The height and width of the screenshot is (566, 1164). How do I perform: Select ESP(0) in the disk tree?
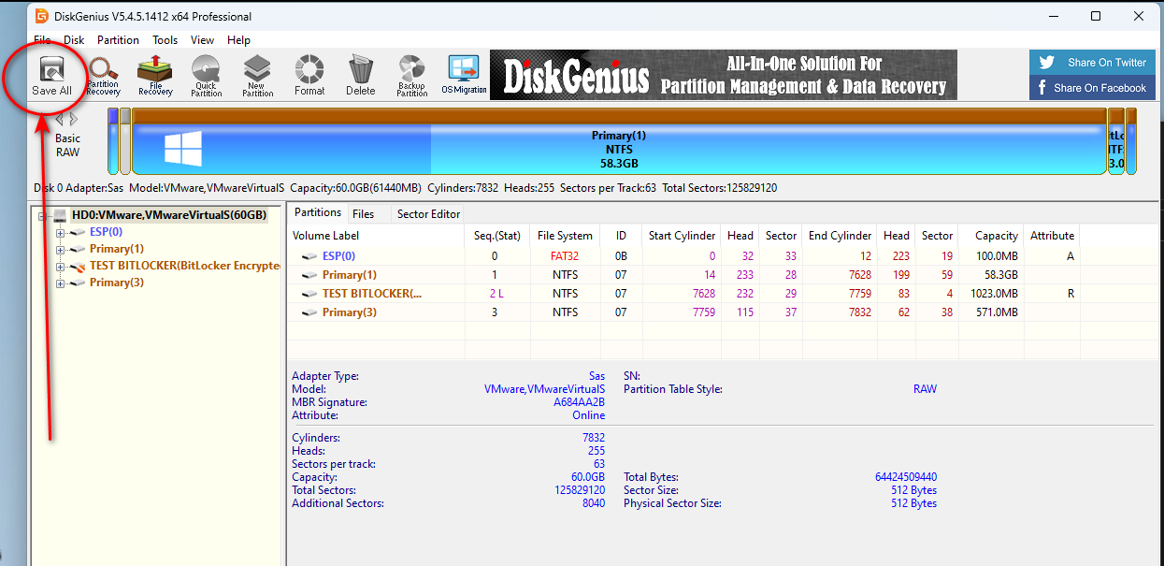[x=106, y=232]
